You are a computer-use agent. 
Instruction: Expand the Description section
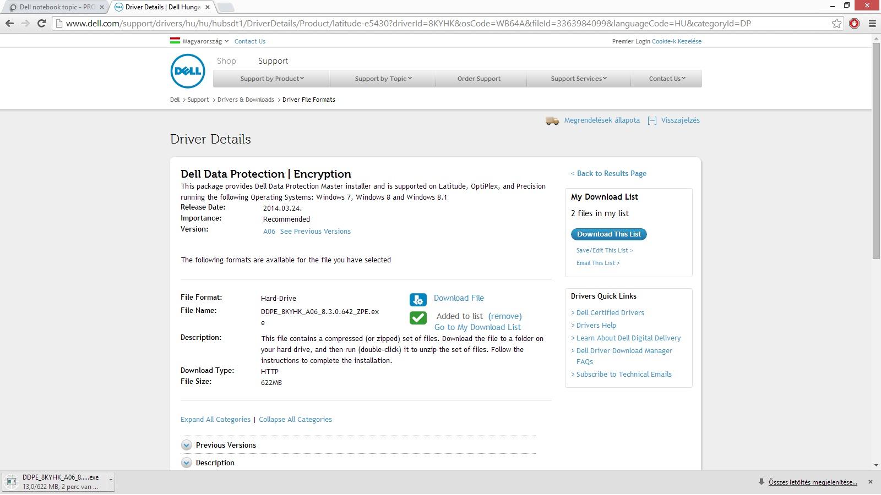186,463
